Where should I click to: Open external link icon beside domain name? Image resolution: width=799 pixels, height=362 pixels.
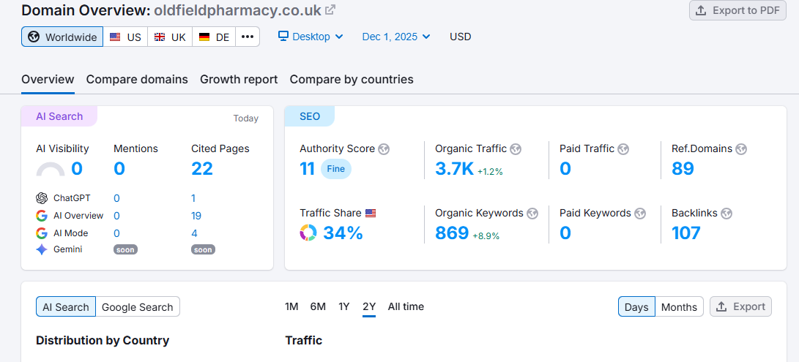pos(330,10)
